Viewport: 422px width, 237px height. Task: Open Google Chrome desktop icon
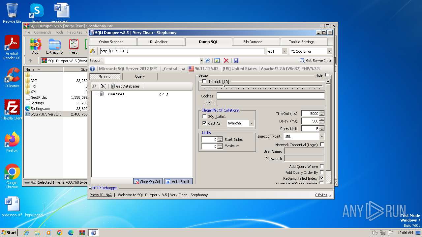(12, 176)
